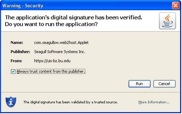Image resolution: width=182 pixels, height=114 pixels.
Task: Click the Java coffee cup icon
Action: tap(167, 21)
